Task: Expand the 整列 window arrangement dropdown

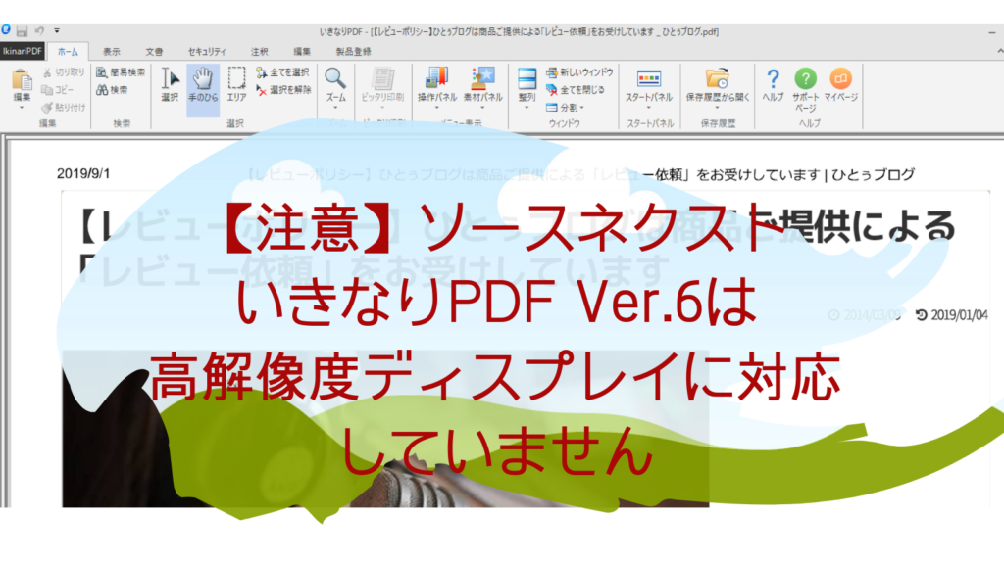Action: (527, 108)
